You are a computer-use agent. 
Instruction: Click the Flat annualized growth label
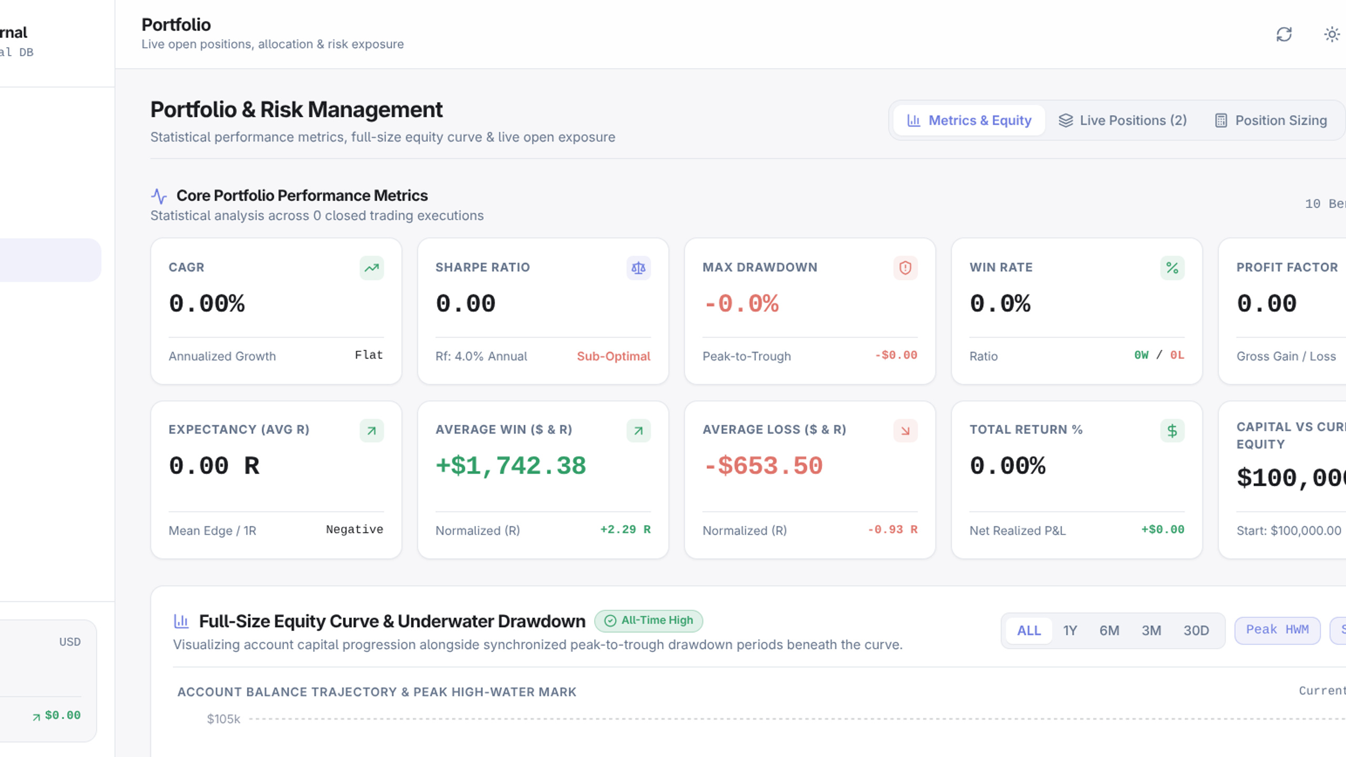coord(369,355)
